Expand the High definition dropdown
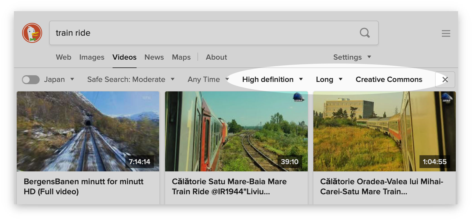 tap(272, 79)
